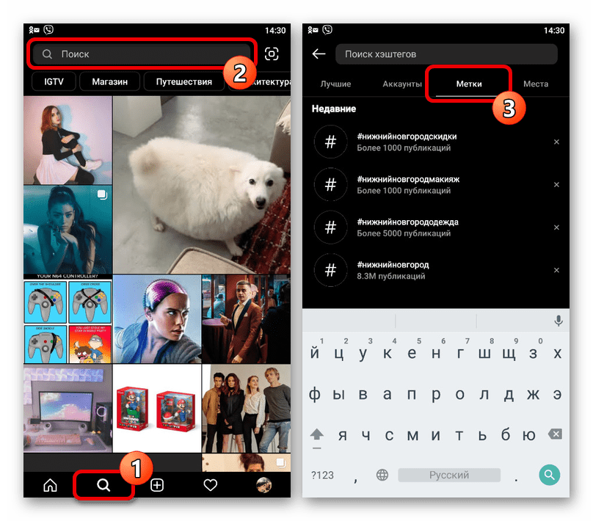
Task: Tap the globe language switch key
Action: tap(382, 475)
